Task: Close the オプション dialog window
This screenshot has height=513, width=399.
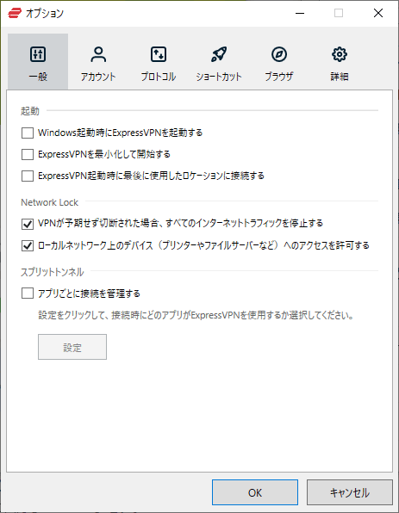Action: [x=378, y=13]
